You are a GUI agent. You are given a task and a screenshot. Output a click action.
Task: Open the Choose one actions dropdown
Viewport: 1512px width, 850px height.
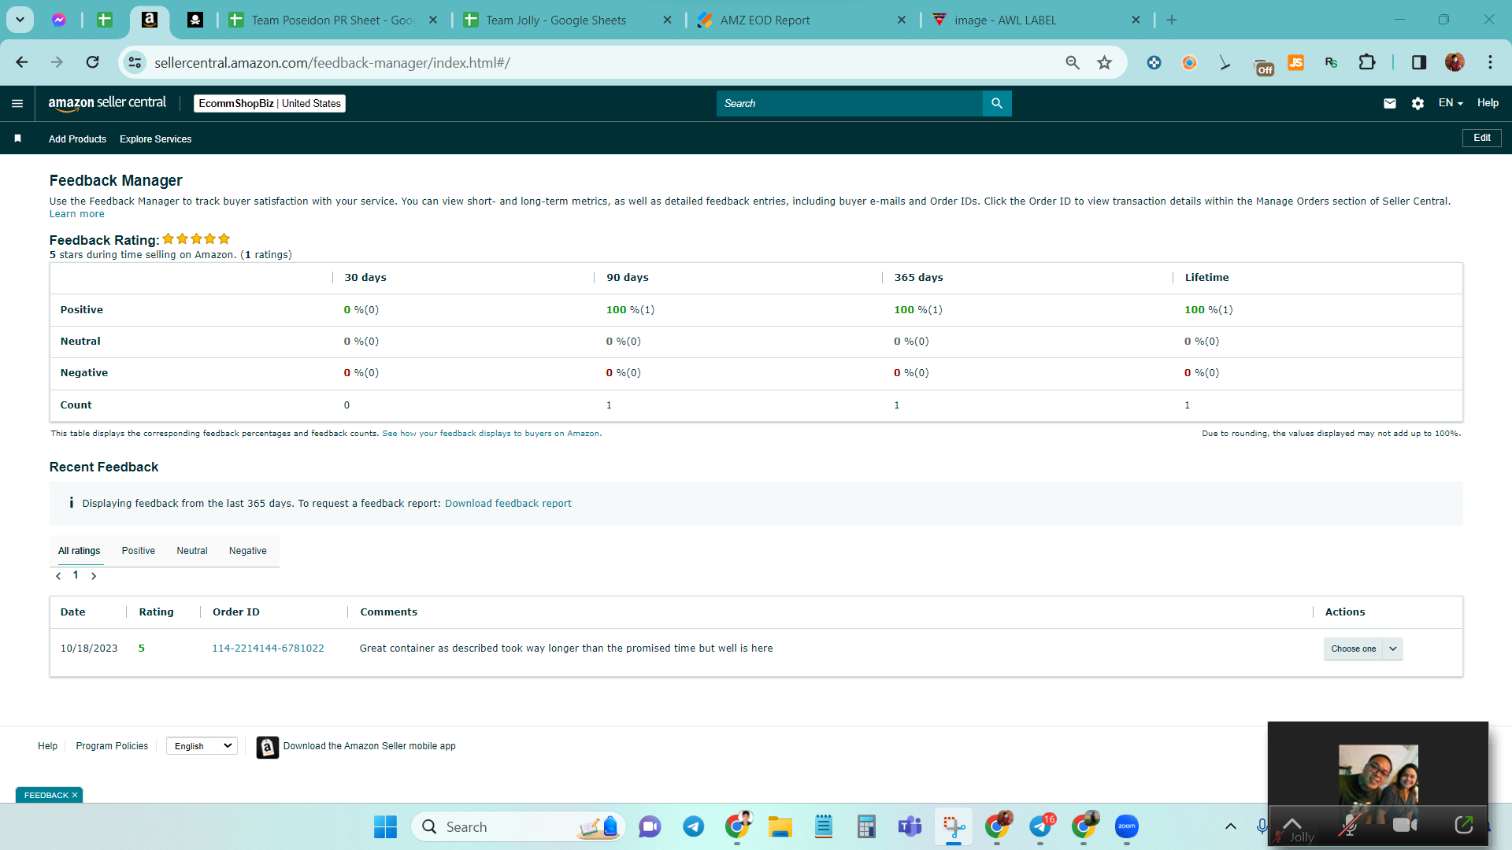click(x=1363, y=649)
